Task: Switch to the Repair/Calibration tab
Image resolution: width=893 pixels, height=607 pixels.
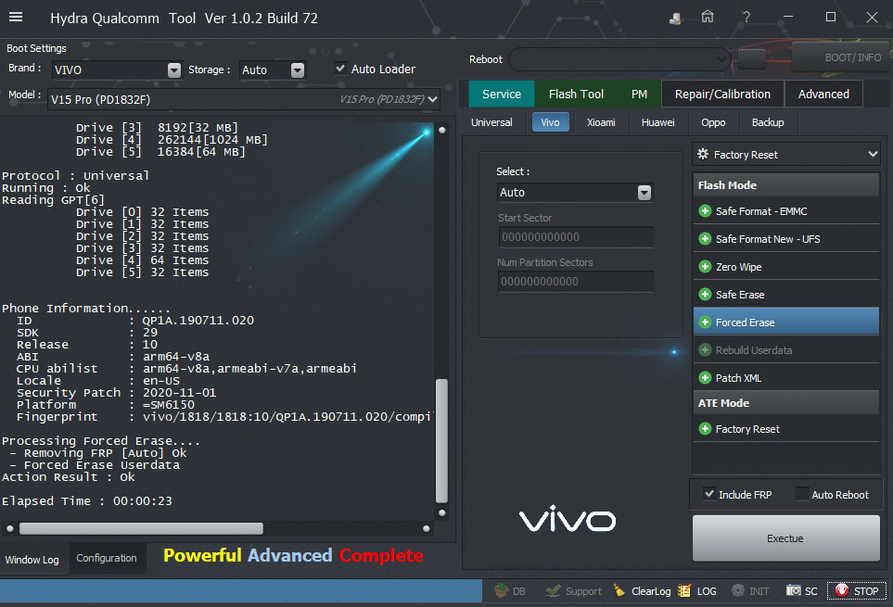Action: pos(722,94)
